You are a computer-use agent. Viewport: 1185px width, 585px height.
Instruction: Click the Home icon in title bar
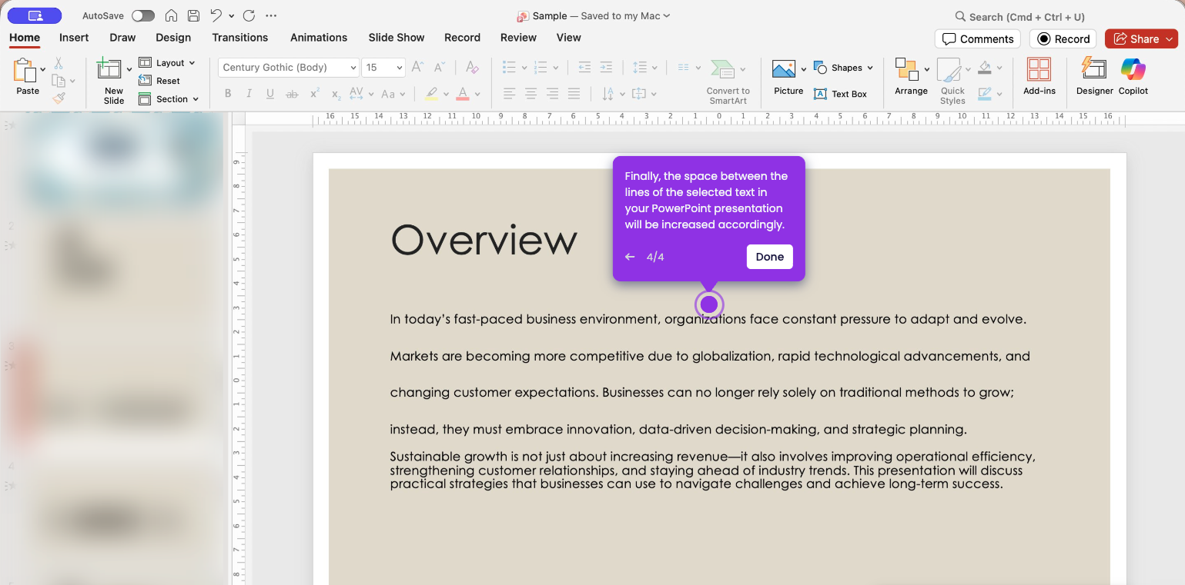[x=171, y=16]
